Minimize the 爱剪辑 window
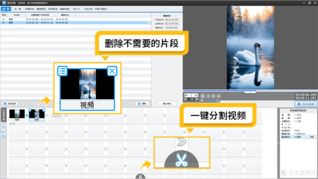318x179 pixels. click(x=304, y=3)
